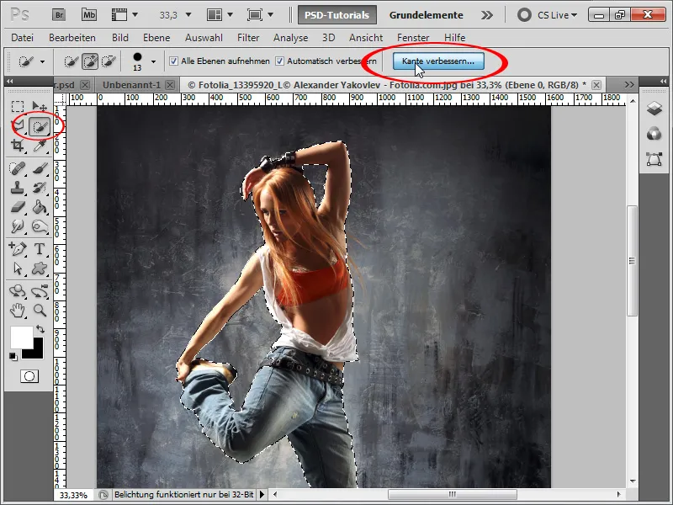This screenshot has width=673, height=505.
Task: Select the Hand tool
Action: (x=17, y=311)
